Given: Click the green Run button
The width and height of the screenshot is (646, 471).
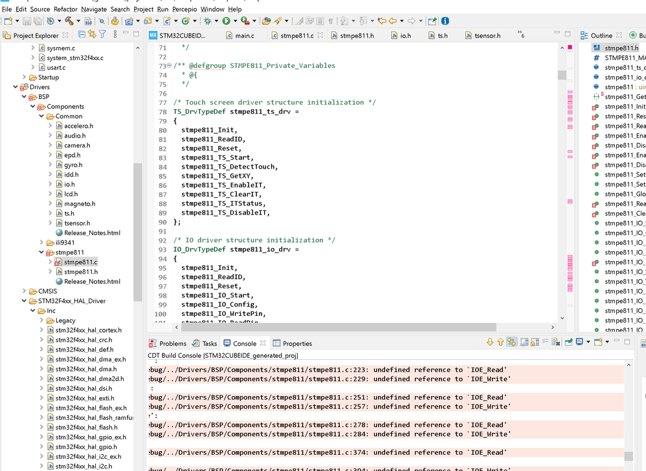Looking at the screenshot, I should click(227, 21).
